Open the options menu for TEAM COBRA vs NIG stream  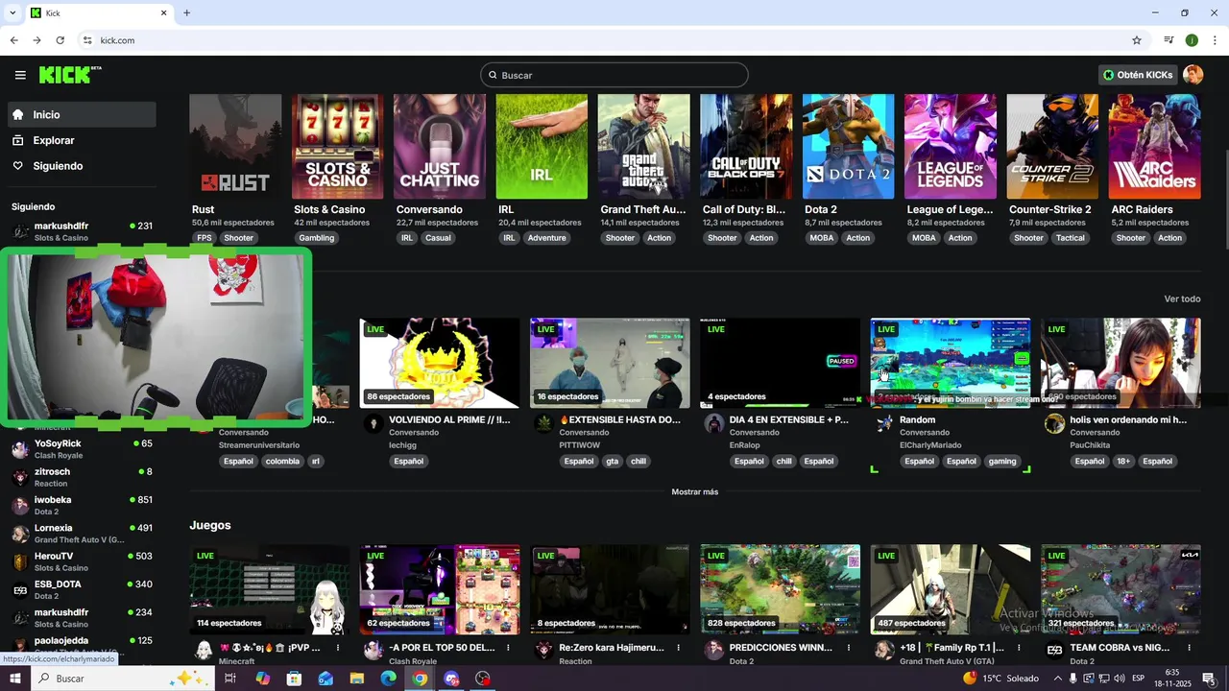pos(1189,648)
